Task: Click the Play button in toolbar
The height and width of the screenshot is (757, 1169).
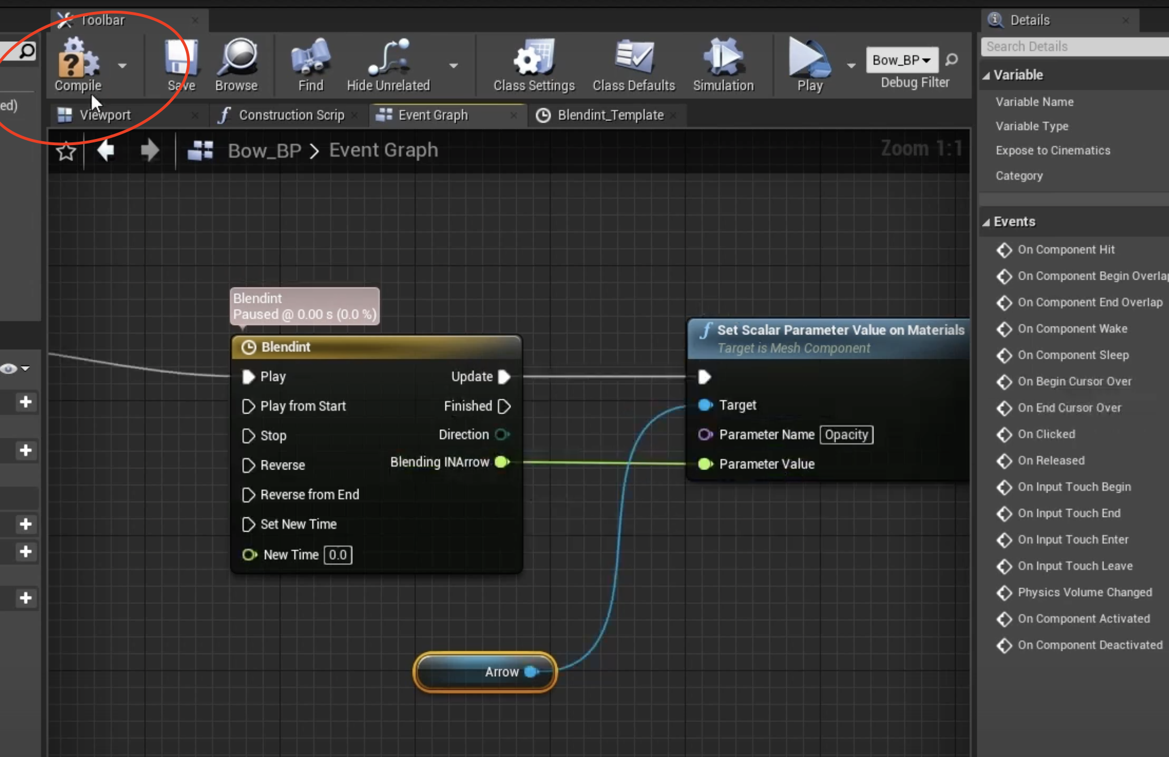Action: point(809,64)
